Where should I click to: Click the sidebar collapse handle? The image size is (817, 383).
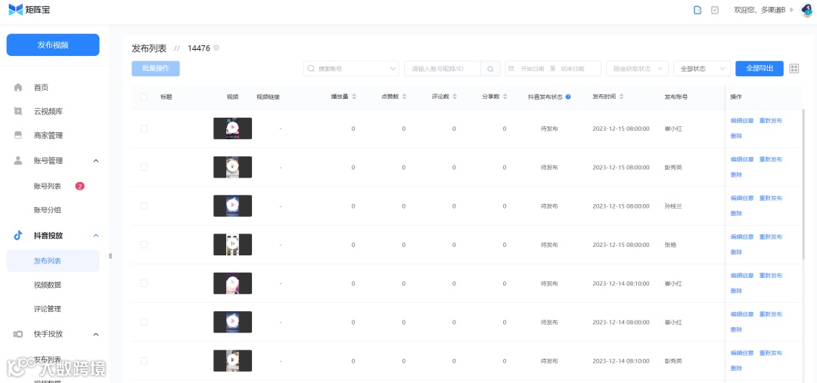[110, 256]
